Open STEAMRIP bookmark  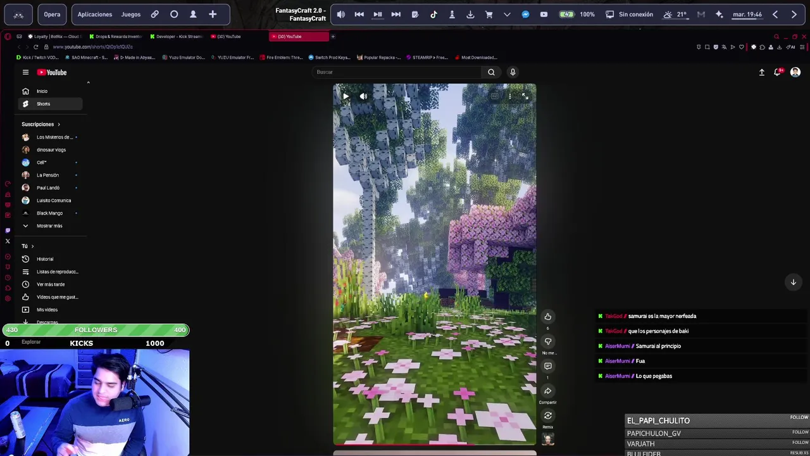pos(427,58)
